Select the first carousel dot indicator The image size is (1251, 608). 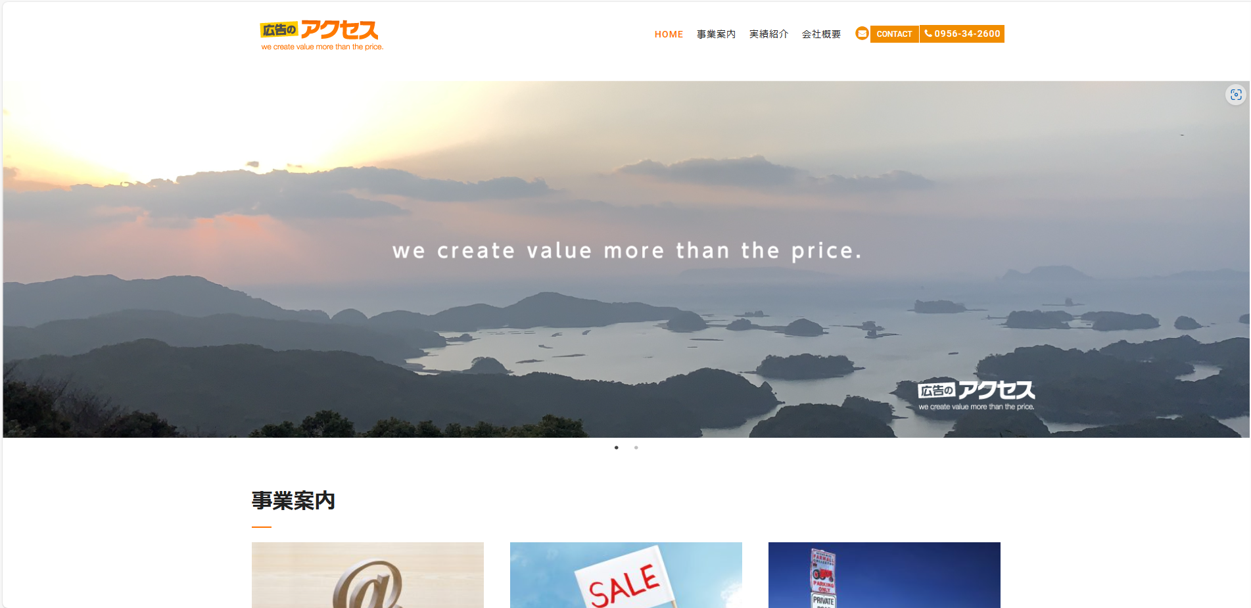[616, 448]
